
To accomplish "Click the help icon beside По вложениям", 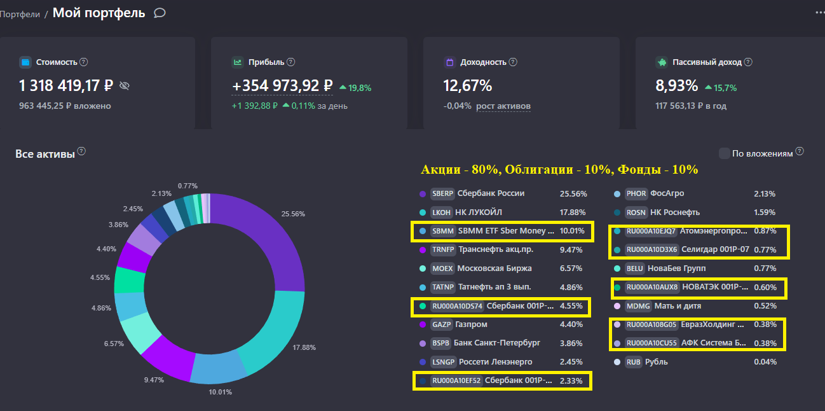I will click(799, 151).
